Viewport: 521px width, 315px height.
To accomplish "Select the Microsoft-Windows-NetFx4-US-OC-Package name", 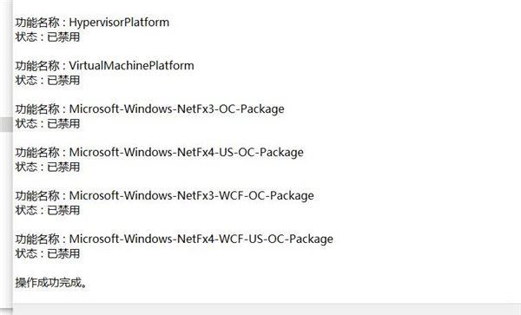I will (187, 153).
